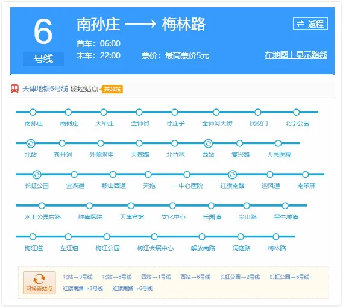
Task: Click the 北站 transfer station icon
Action: (31, 143)
